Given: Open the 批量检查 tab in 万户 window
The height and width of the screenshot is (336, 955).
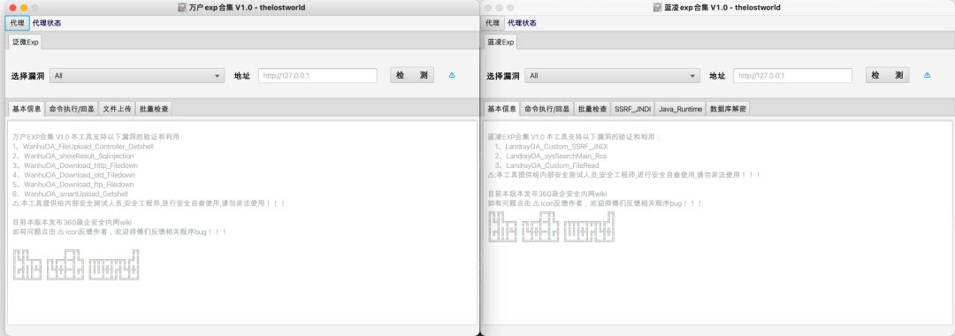Looking at the screenshot, I should pos(154,109).
